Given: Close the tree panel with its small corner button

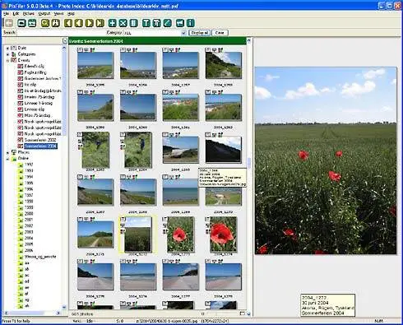Looking at the screenshot, I should 65,41.
